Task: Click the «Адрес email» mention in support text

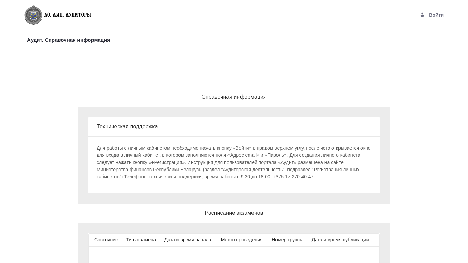Action: coord(243,155)
